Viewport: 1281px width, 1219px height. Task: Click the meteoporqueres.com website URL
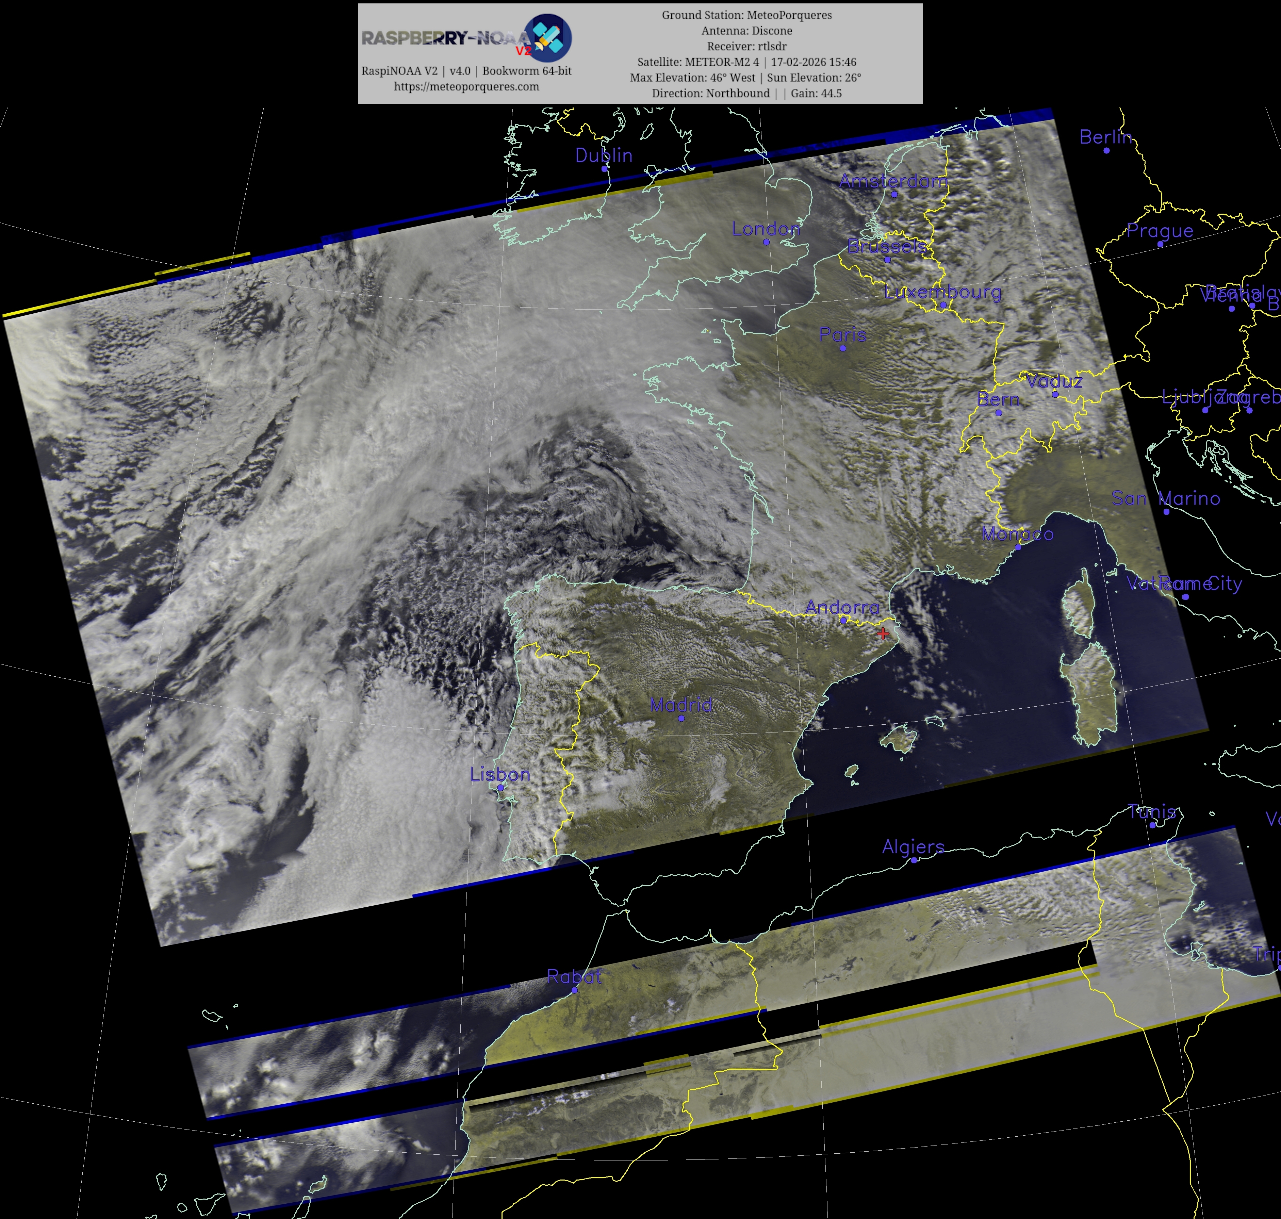pos(466,86)
